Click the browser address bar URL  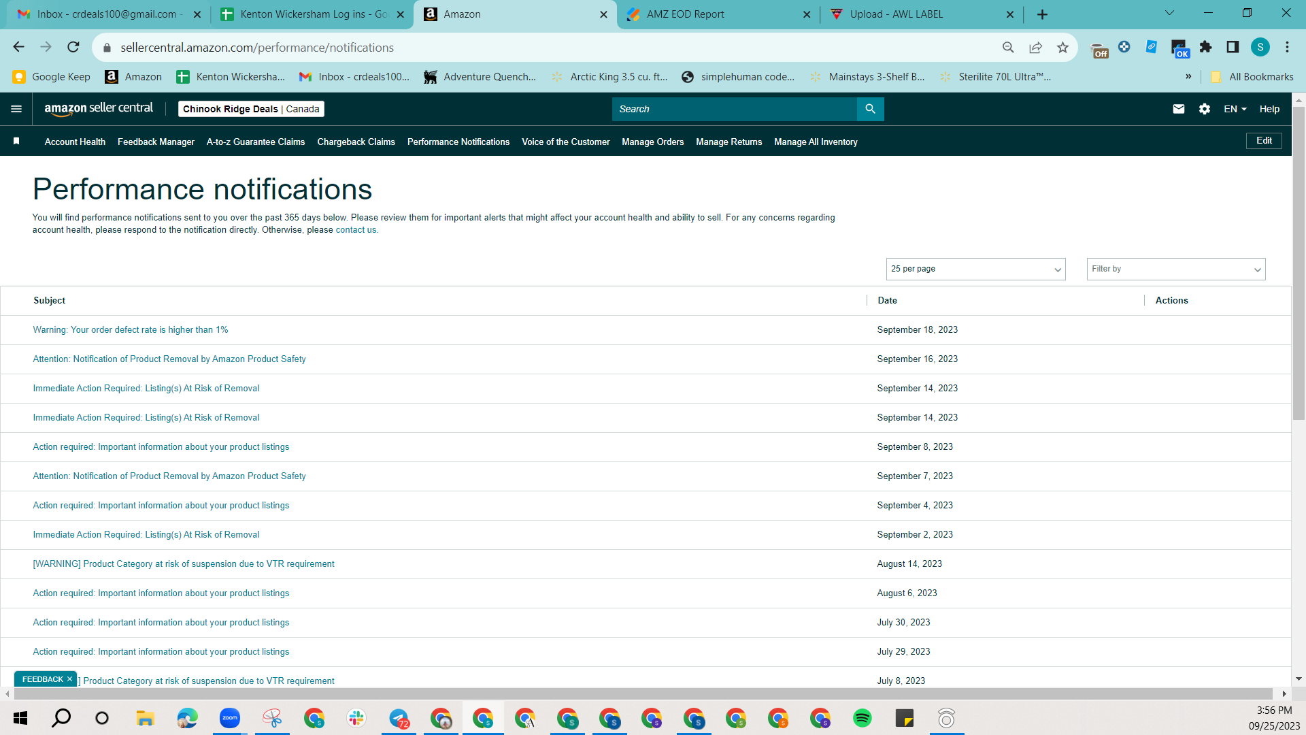(x=257, y=48)
